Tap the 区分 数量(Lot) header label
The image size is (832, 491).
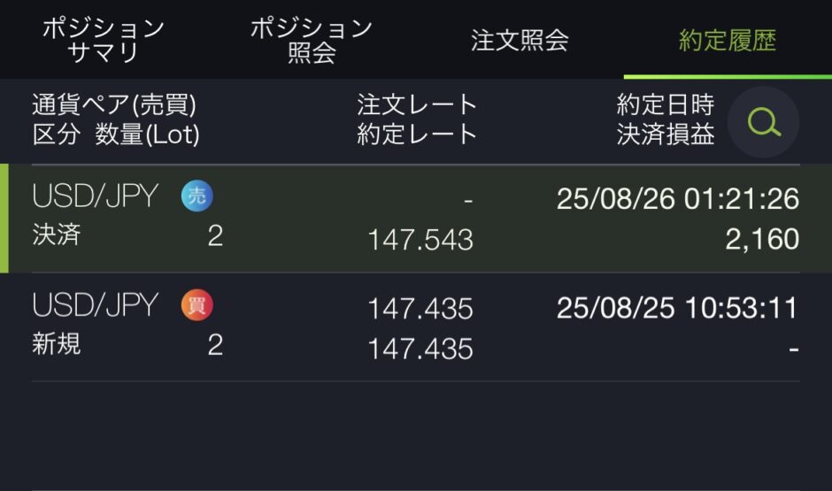pos(116,134)
